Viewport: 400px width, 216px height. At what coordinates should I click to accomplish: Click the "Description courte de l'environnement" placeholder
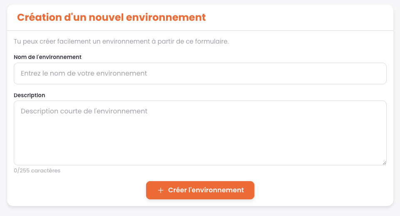[84, 111]
